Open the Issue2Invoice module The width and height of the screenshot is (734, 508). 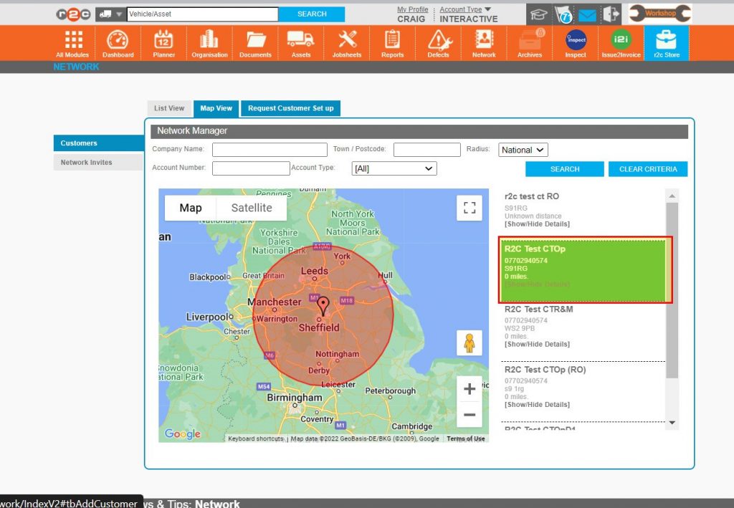pos(621,42)
